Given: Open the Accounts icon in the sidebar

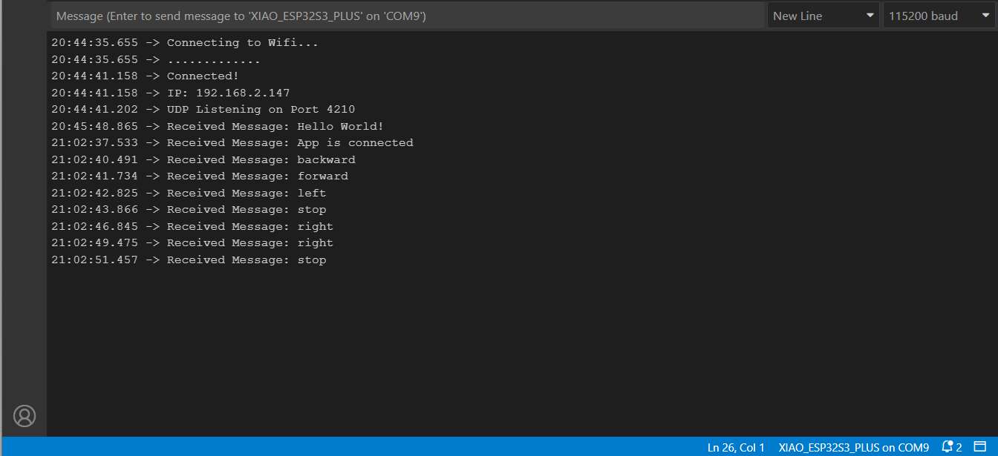Looking at the screenshot, I should click(x=25, y=416).
